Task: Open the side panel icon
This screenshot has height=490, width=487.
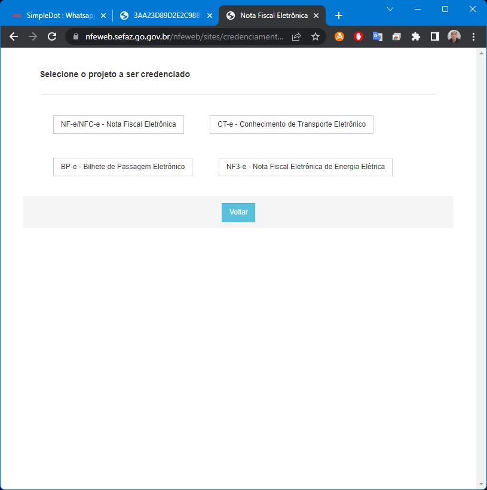Action: 435,36
